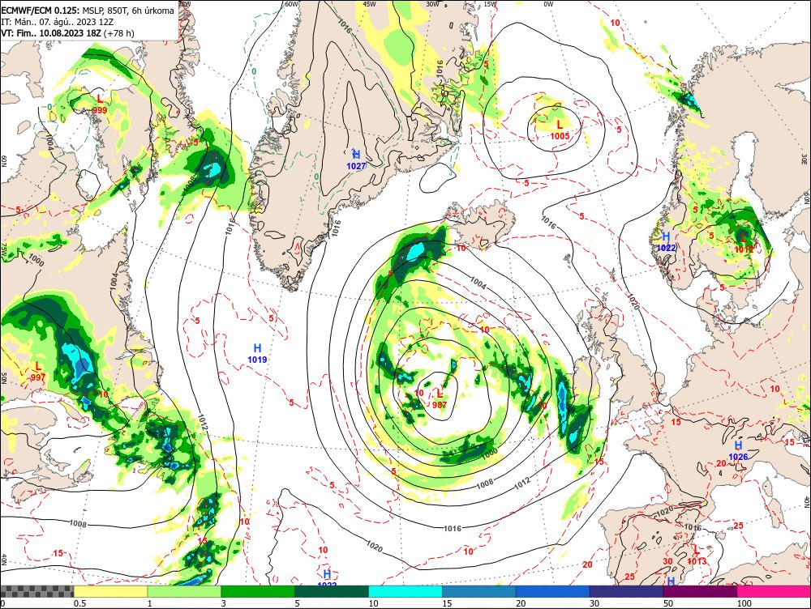811x609 pixels.
Task: Click the legend value '100'
Action: tap(744, 603)
